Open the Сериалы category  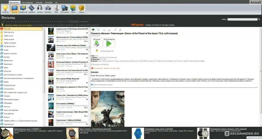click(x=31, y=9)
